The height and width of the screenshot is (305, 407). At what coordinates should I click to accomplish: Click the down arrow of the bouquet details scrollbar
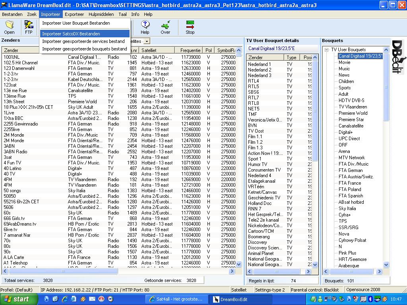(x=315, y=265)
